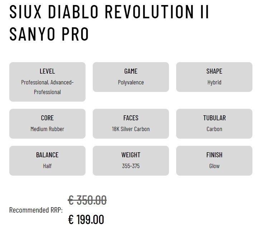Select the 18K Silver Carbon text
The width and height of the screenshot is (261, 232).
pyautogui.click(x=131, y=129)
